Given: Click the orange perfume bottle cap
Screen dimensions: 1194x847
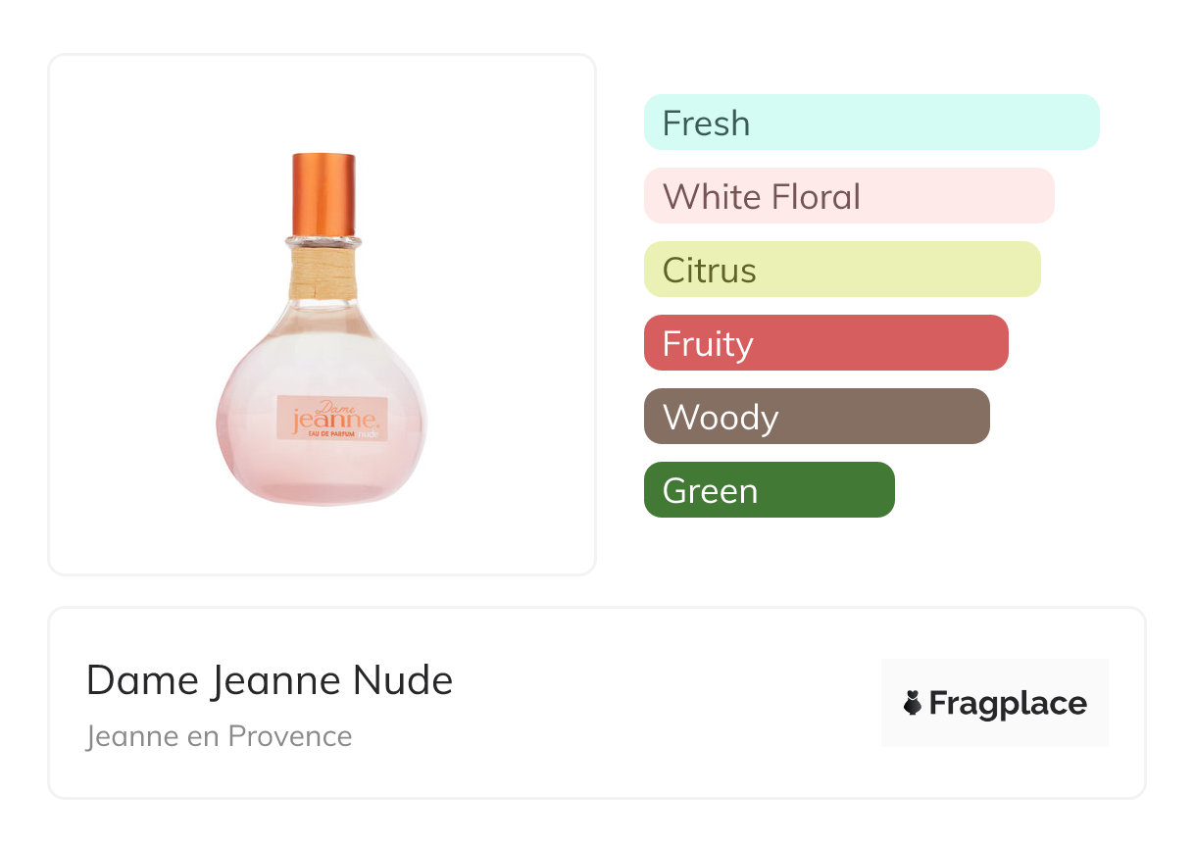Looking at the screenshot, I should pyautogui.click(x=323, y=194).
